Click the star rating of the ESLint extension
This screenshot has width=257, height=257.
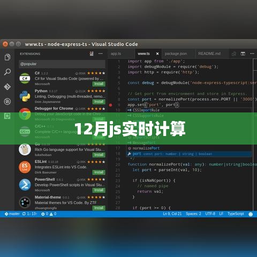click(96, 162)
